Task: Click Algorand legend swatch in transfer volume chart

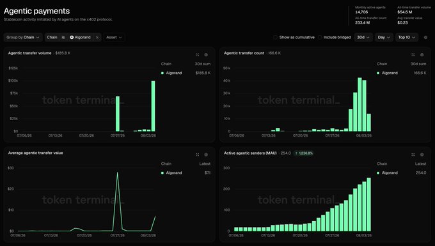Action: (x=162, y=73)
